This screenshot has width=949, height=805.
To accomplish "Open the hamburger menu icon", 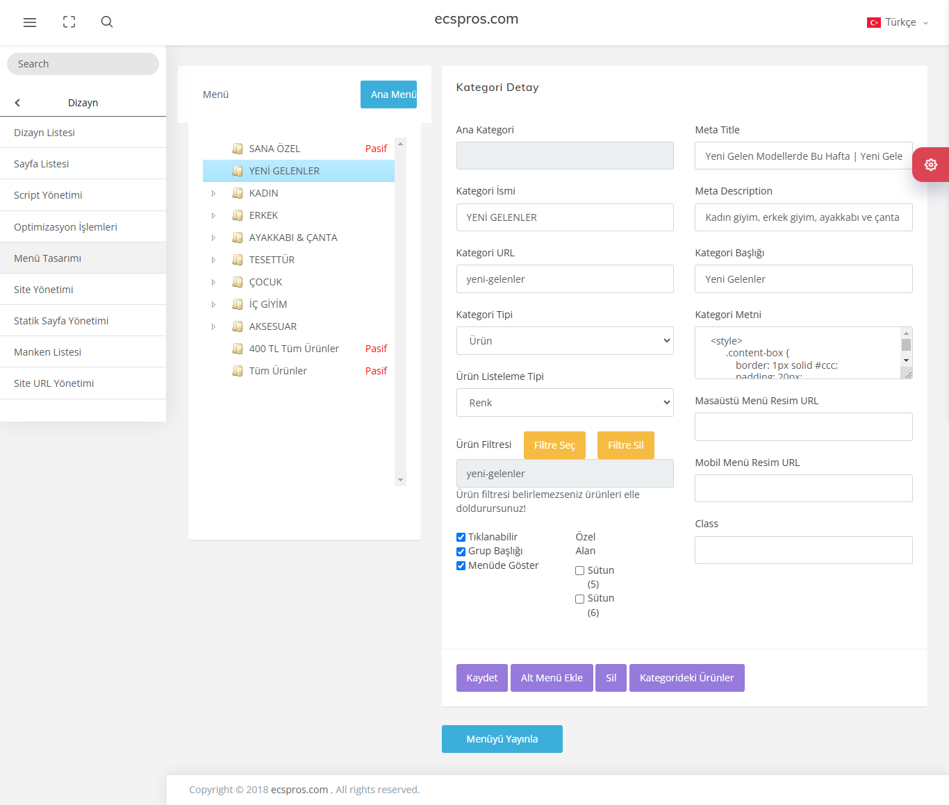I will (x=30, y=22).
